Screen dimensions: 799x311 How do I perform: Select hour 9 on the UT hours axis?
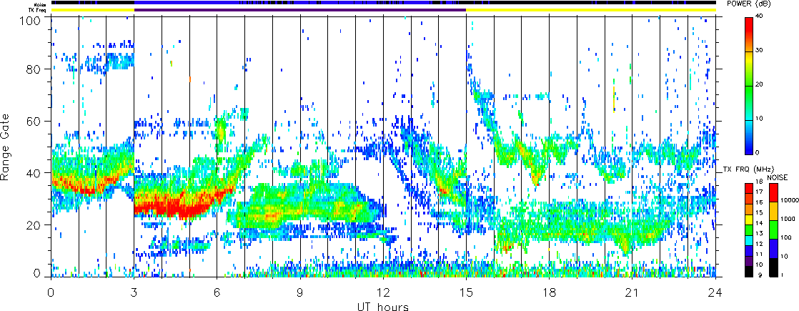(x=300, y=293)
